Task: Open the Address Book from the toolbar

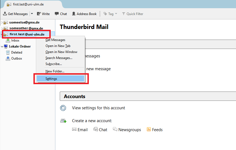Action: click(x=84, y=14)
